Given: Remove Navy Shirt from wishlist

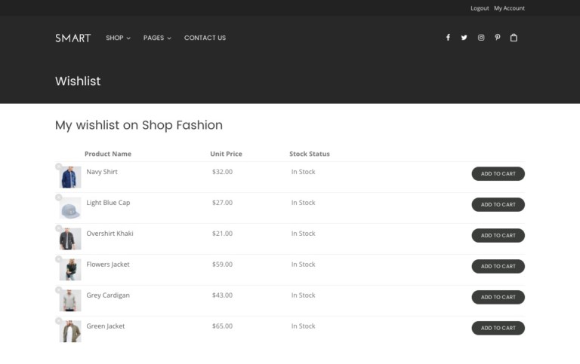Looking at the screenshot, I should (59, 167).
